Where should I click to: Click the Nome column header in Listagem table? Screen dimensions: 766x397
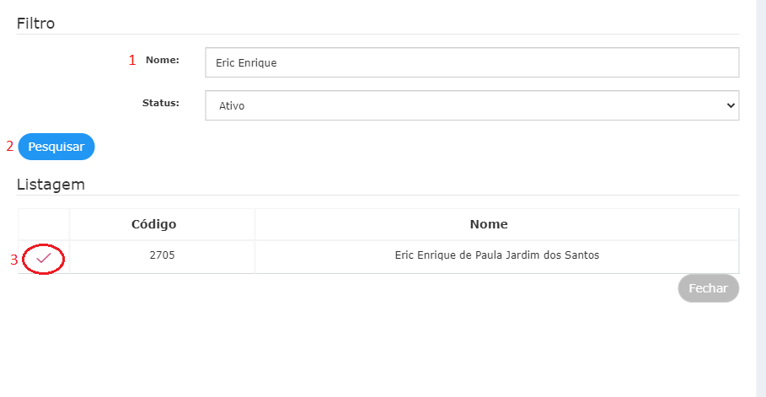[489, 224]
